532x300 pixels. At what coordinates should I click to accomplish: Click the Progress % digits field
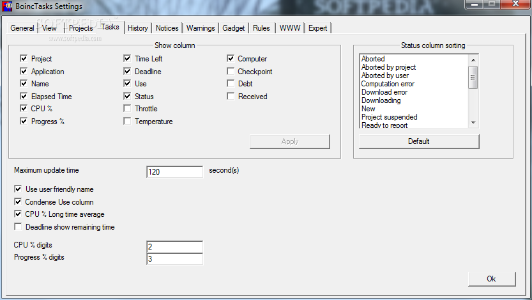[x=175, y=259]
